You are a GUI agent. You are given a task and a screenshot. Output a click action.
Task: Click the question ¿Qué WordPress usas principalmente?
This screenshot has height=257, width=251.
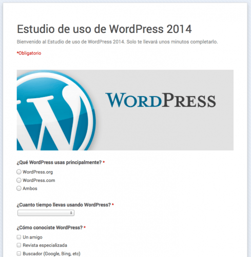point(59,162)
